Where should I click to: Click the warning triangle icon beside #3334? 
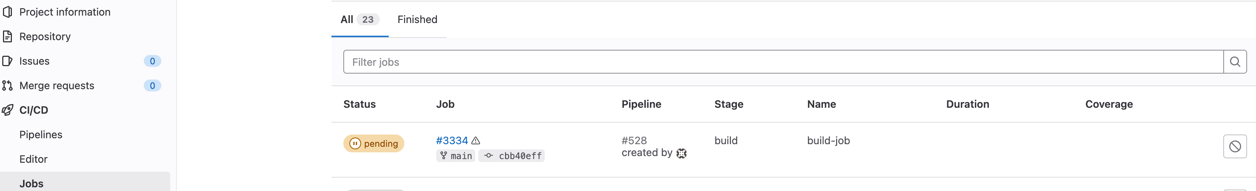coord(476,141)
